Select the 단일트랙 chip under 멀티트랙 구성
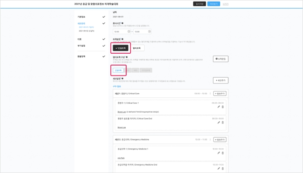 tap(118, 71)
